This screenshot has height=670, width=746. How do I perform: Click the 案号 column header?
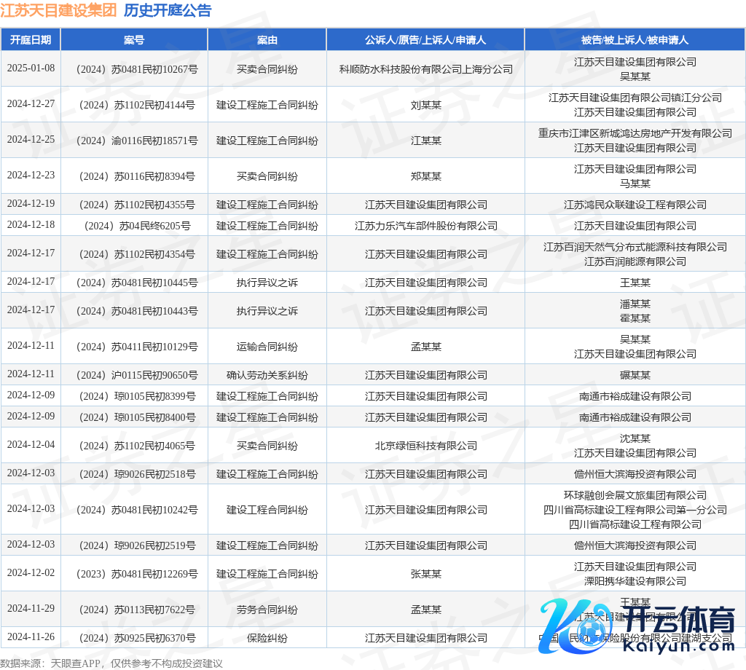click(134, 40)
